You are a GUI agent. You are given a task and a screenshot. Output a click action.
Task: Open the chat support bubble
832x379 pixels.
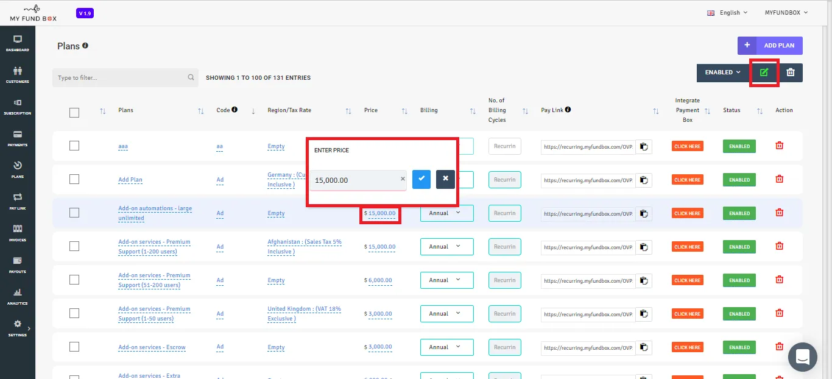tap(802, 356)
